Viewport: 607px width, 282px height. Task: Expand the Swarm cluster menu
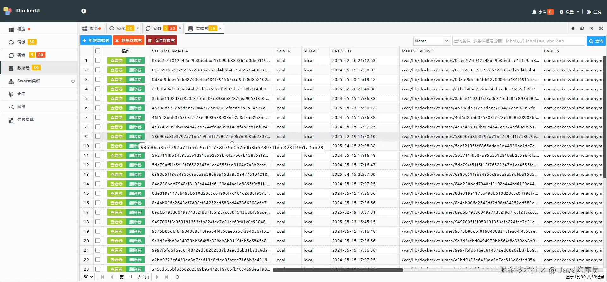point(39,81)
